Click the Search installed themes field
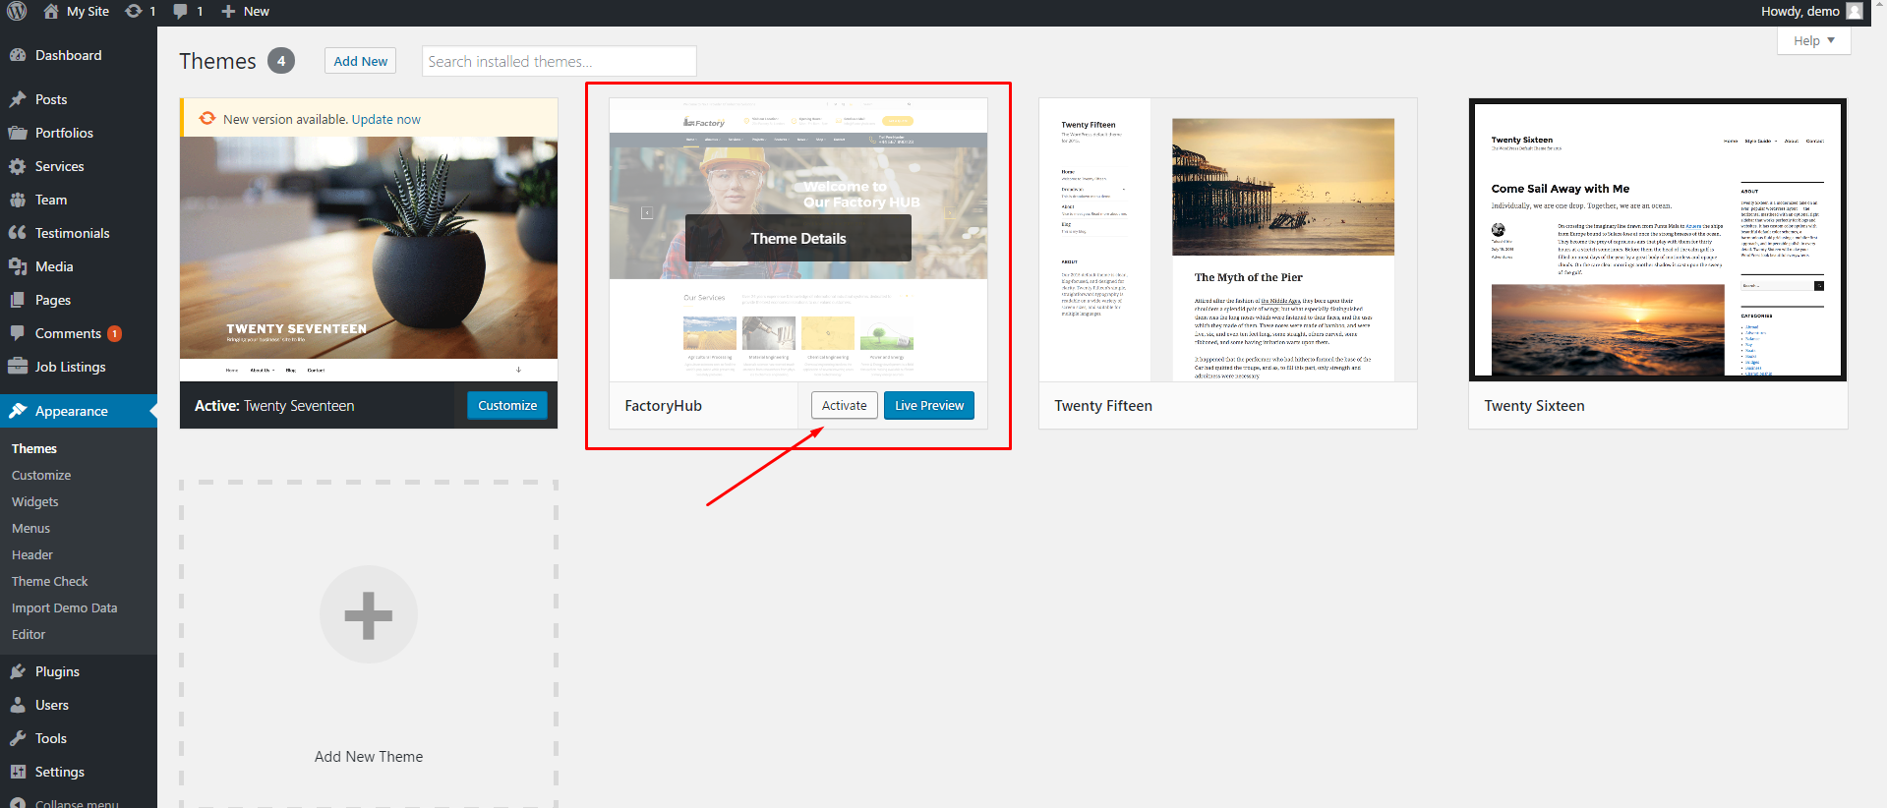The height and width of the screenshot is (808, 1887). pos(559,61)
